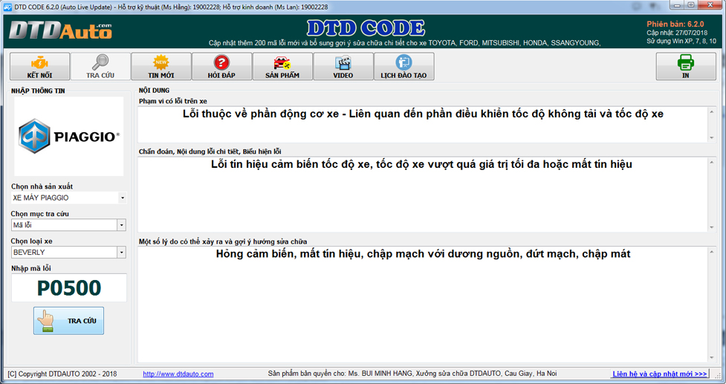Expand the Mã lỗi lookup category dropdown
The height and width of the screenshot is (384, 726).
[122, 225]
